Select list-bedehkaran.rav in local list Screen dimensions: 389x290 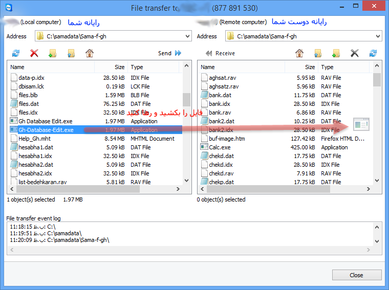point(96,182)
